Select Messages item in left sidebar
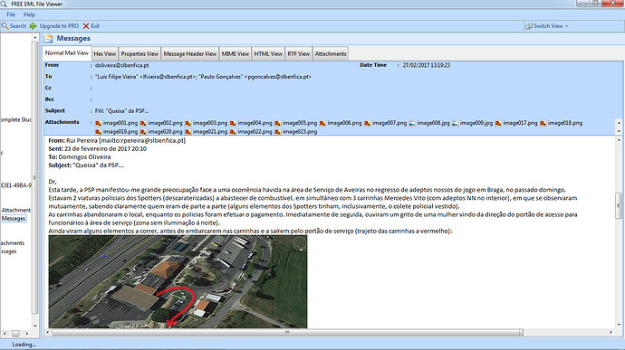 pos(14,219)
